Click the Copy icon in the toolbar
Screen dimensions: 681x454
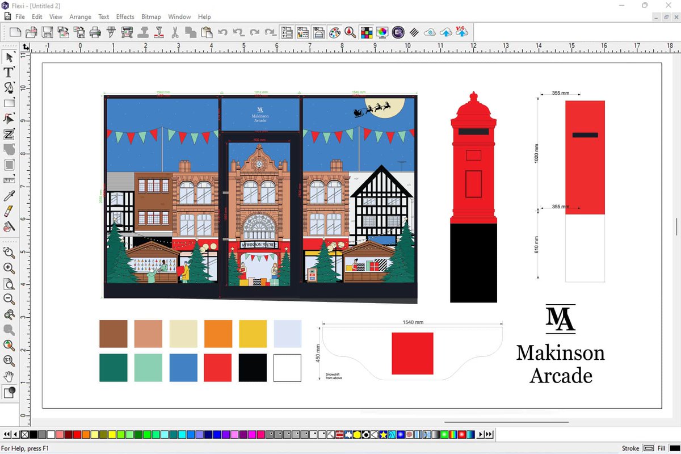(x=191, y=32)
